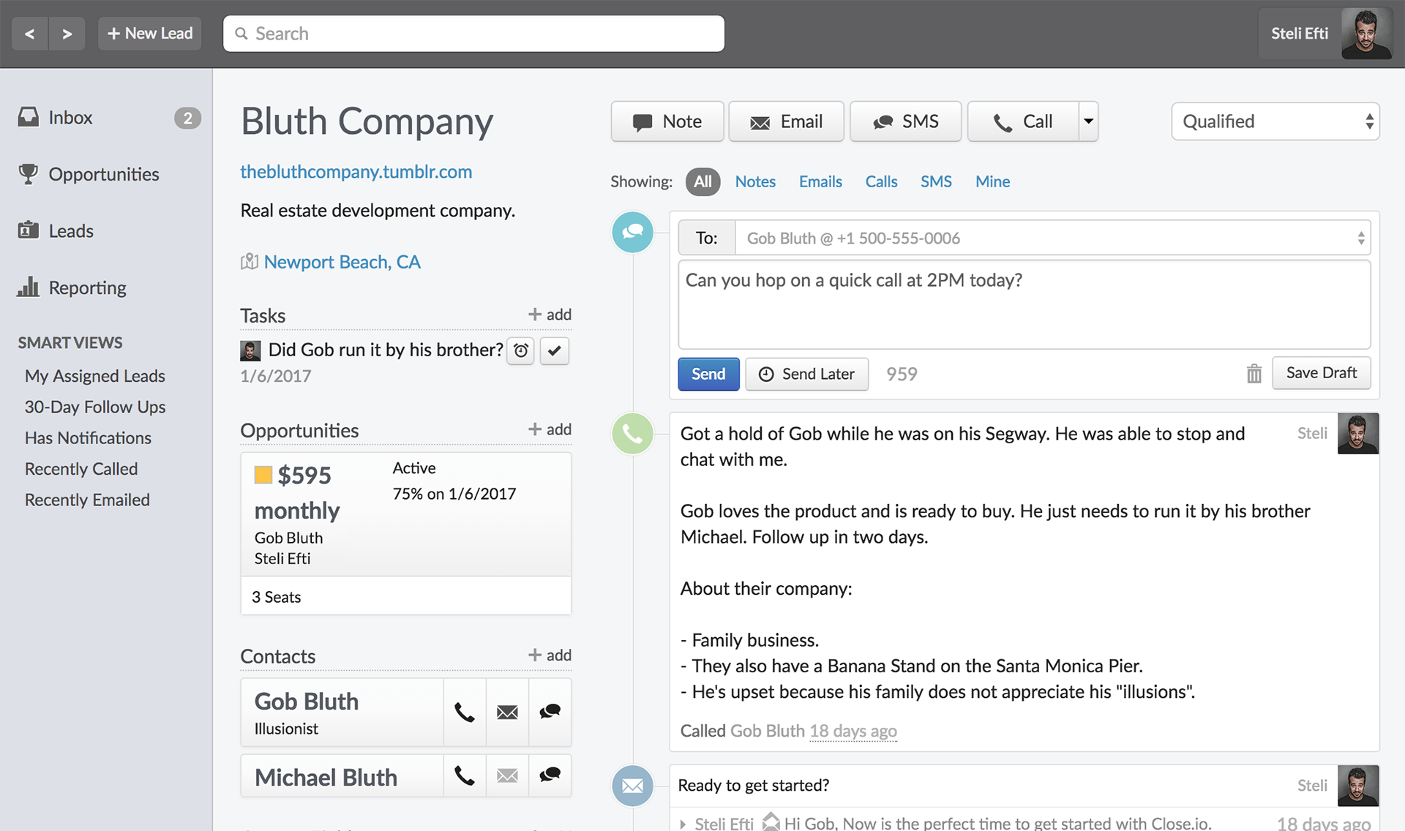Click SMS bubble icon for Michael Bluth
The image size is (1405, 831).
pyautogui.click(x=550, y=775)
